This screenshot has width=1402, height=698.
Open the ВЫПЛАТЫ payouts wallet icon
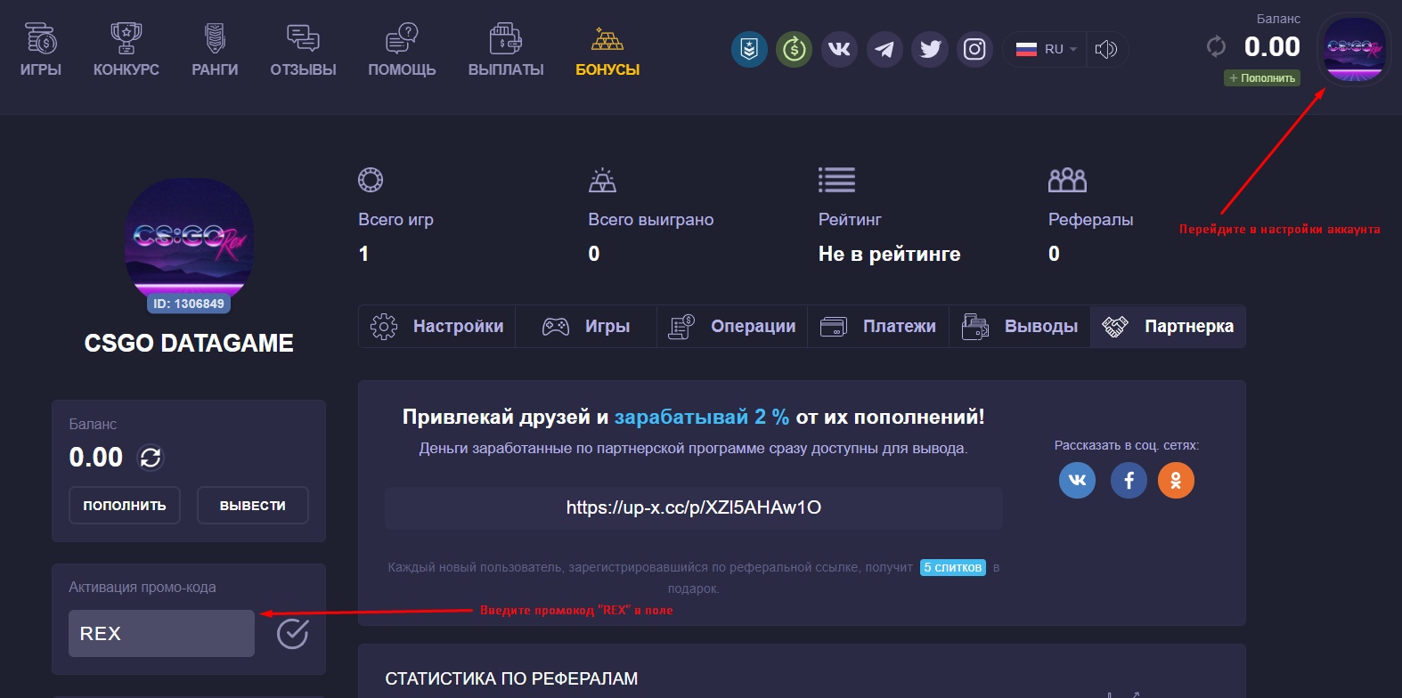[x=506, y=39]
